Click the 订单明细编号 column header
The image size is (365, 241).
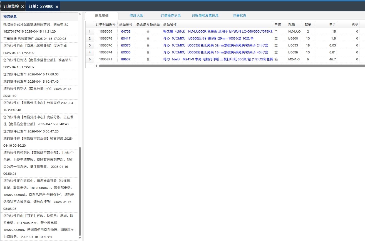point(106,24)
